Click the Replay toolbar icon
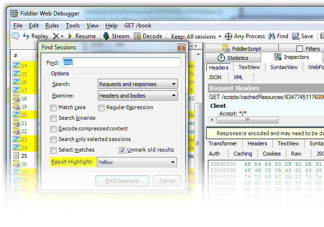The image size is (324, 227). (x=27, y=36)
